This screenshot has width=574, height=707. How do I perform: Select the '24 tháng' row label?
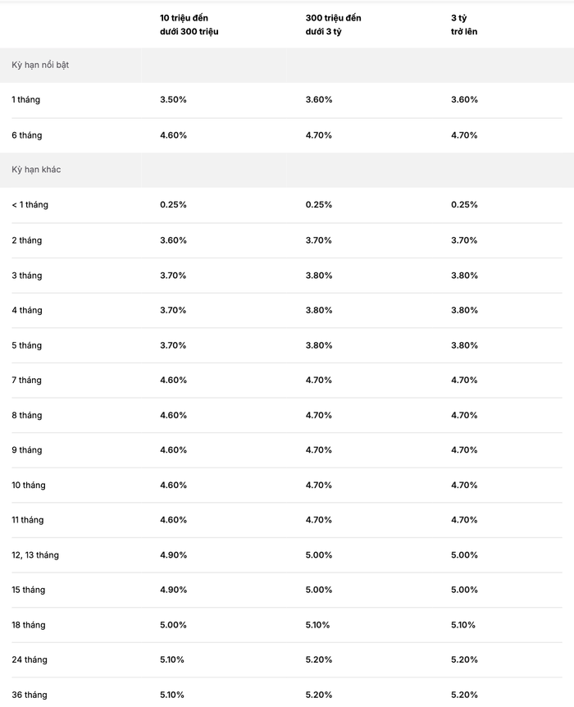pos(30,659)
